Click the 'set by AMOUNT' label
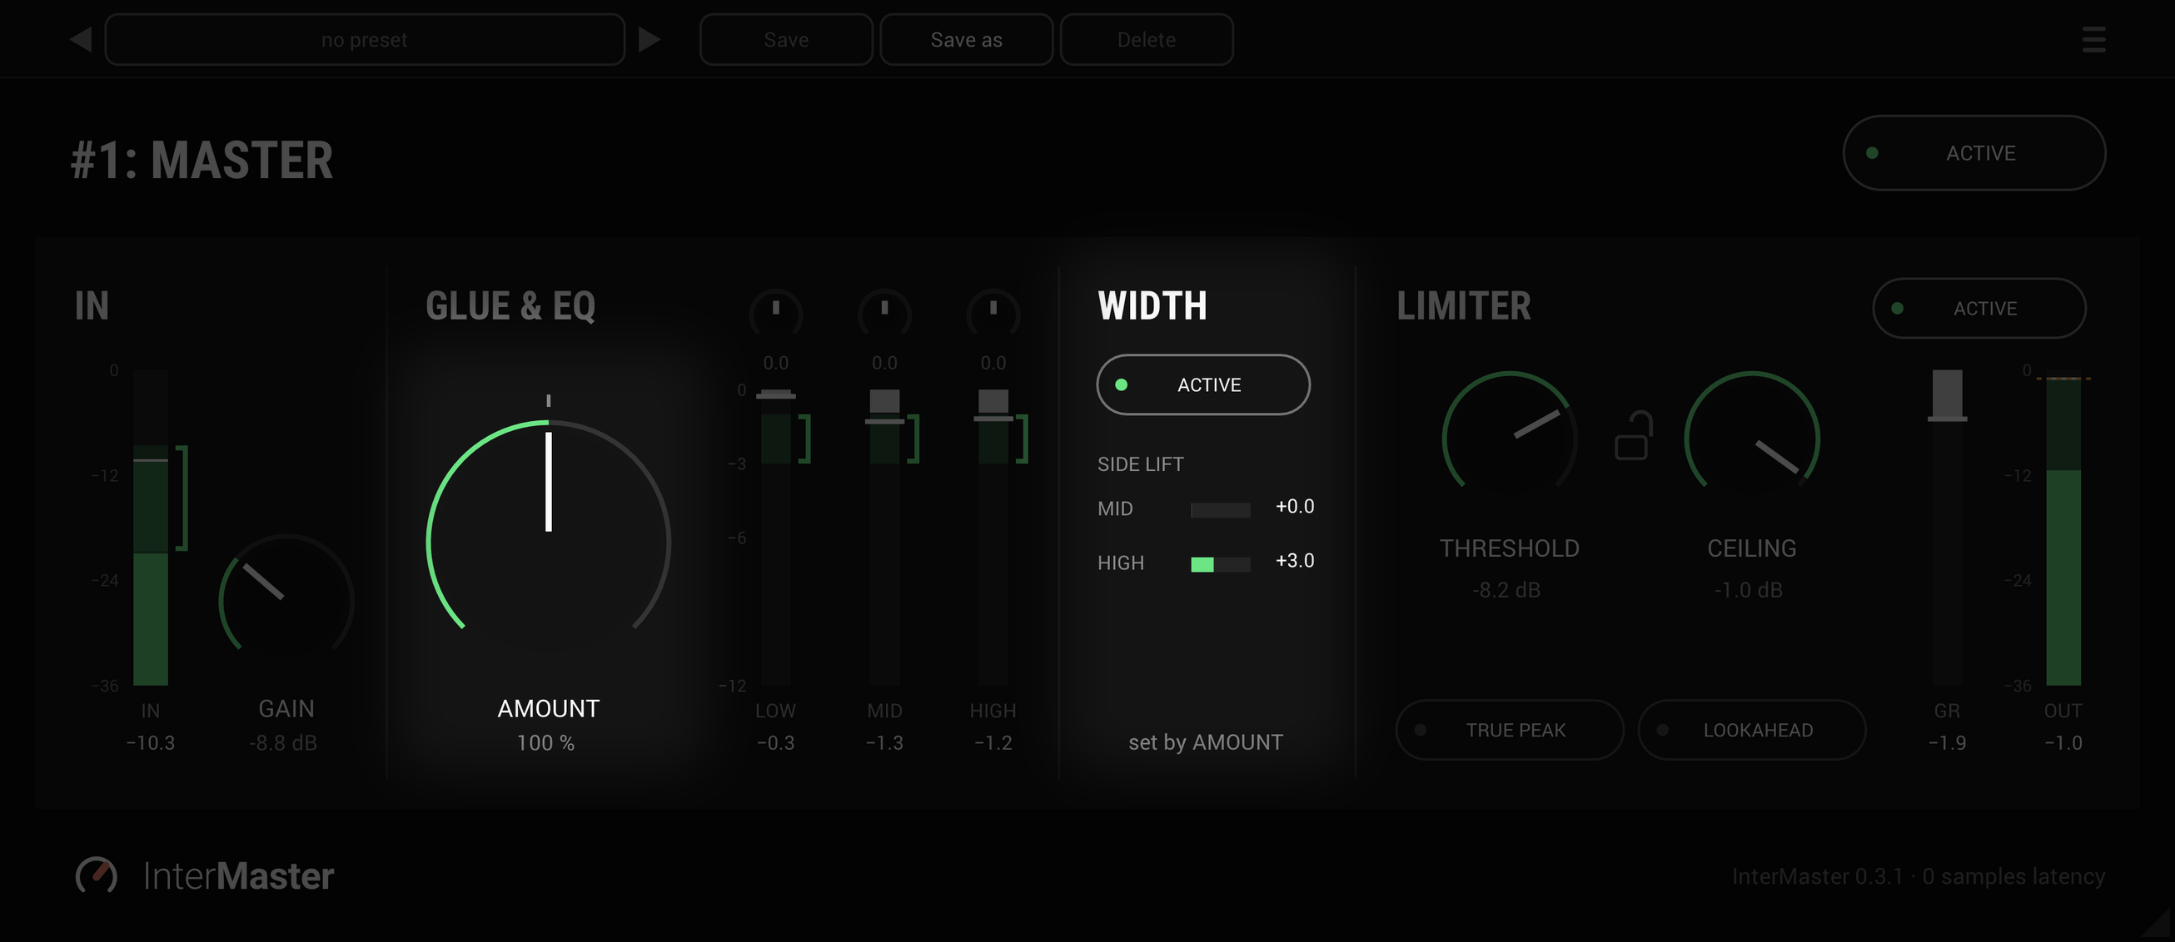 point(1206,742)
